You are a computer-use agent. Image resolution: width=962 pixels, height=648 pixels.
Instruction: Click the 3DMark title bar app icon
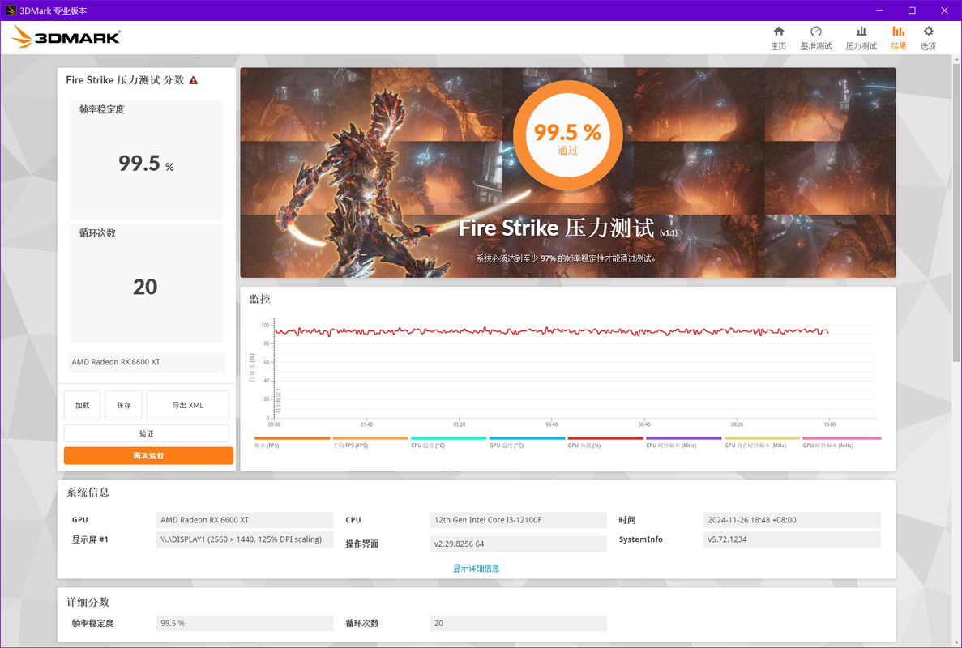coord(11,11)
